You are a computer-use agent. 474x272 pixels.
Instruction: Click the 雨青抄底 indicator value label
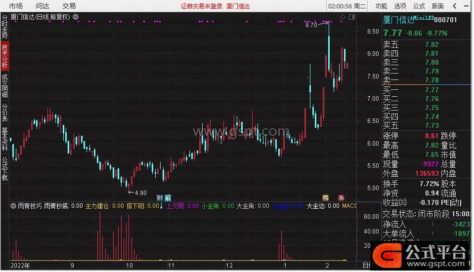[63, 206]
